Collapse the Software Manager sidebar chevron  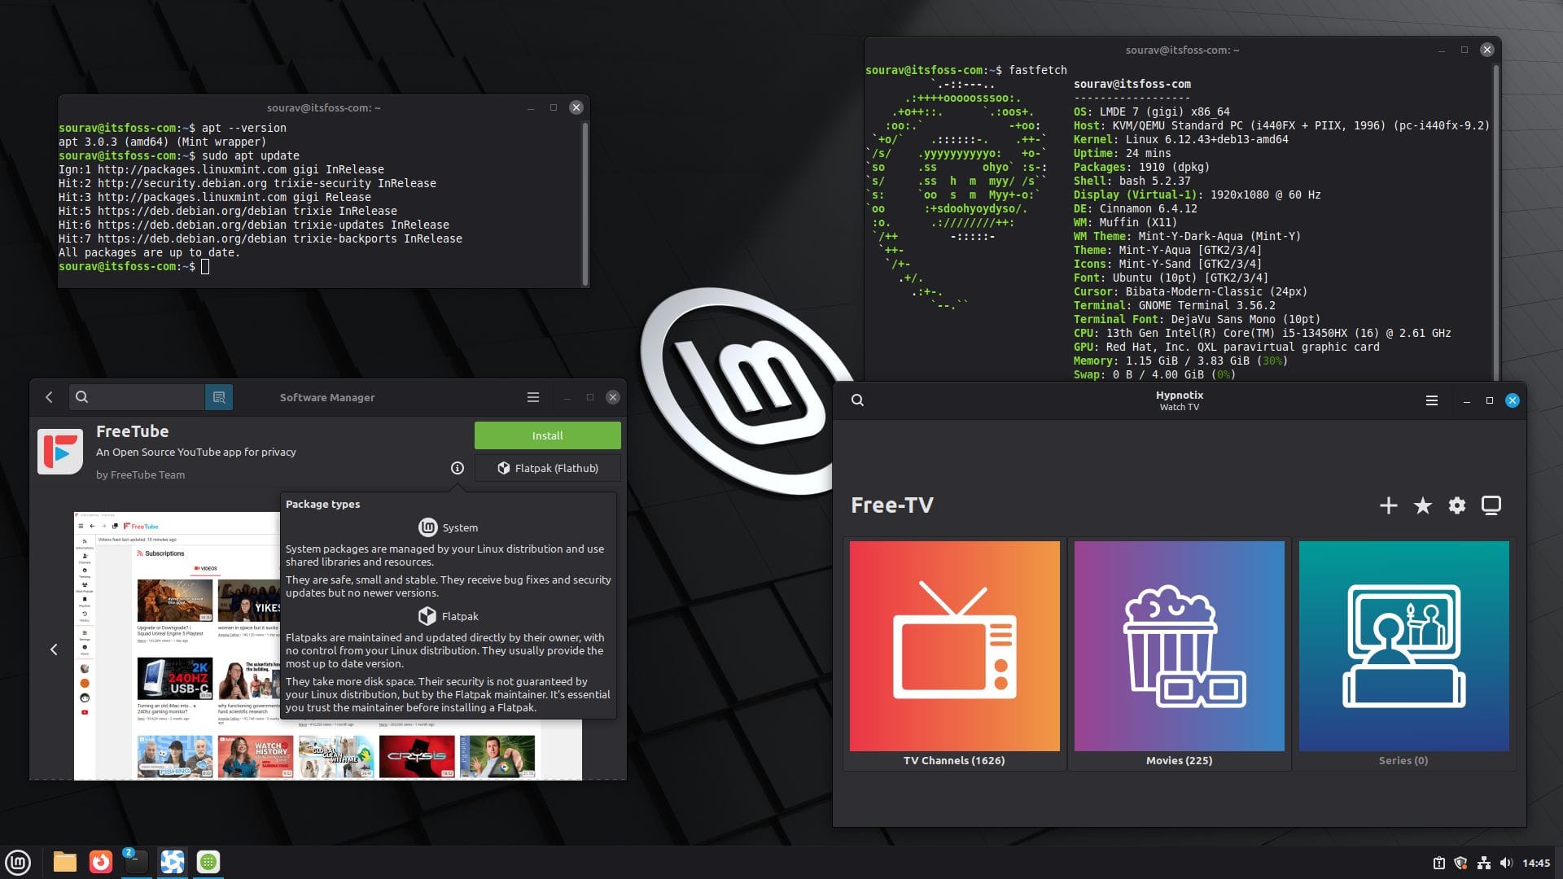click(x=55, y=649)
